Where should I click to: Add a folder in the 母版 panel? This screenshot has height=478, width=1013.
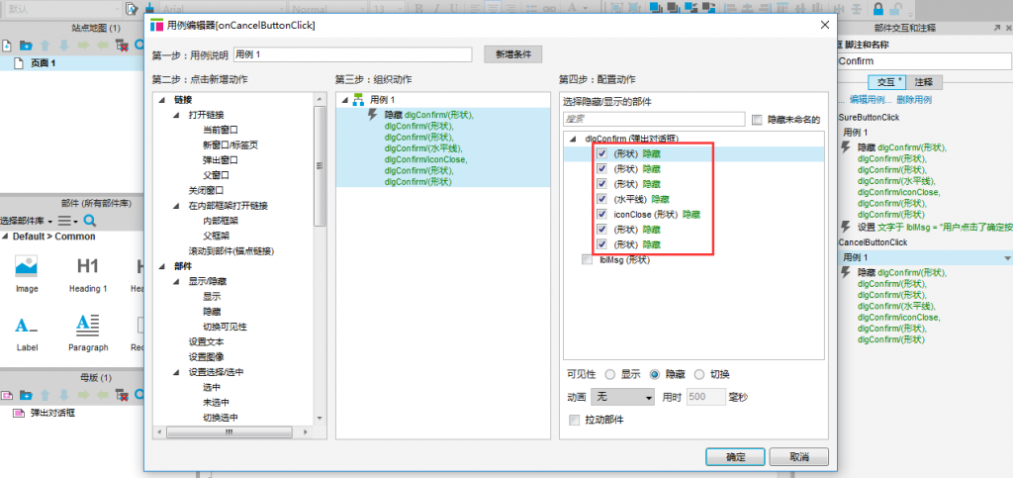click(x=25, y=394)
